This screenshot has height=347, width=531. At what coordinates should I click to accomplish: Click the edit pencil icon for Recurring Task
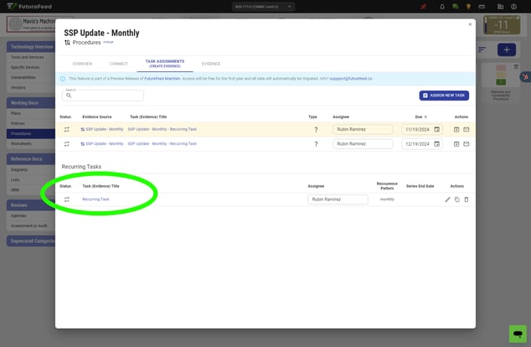(447, 199)
